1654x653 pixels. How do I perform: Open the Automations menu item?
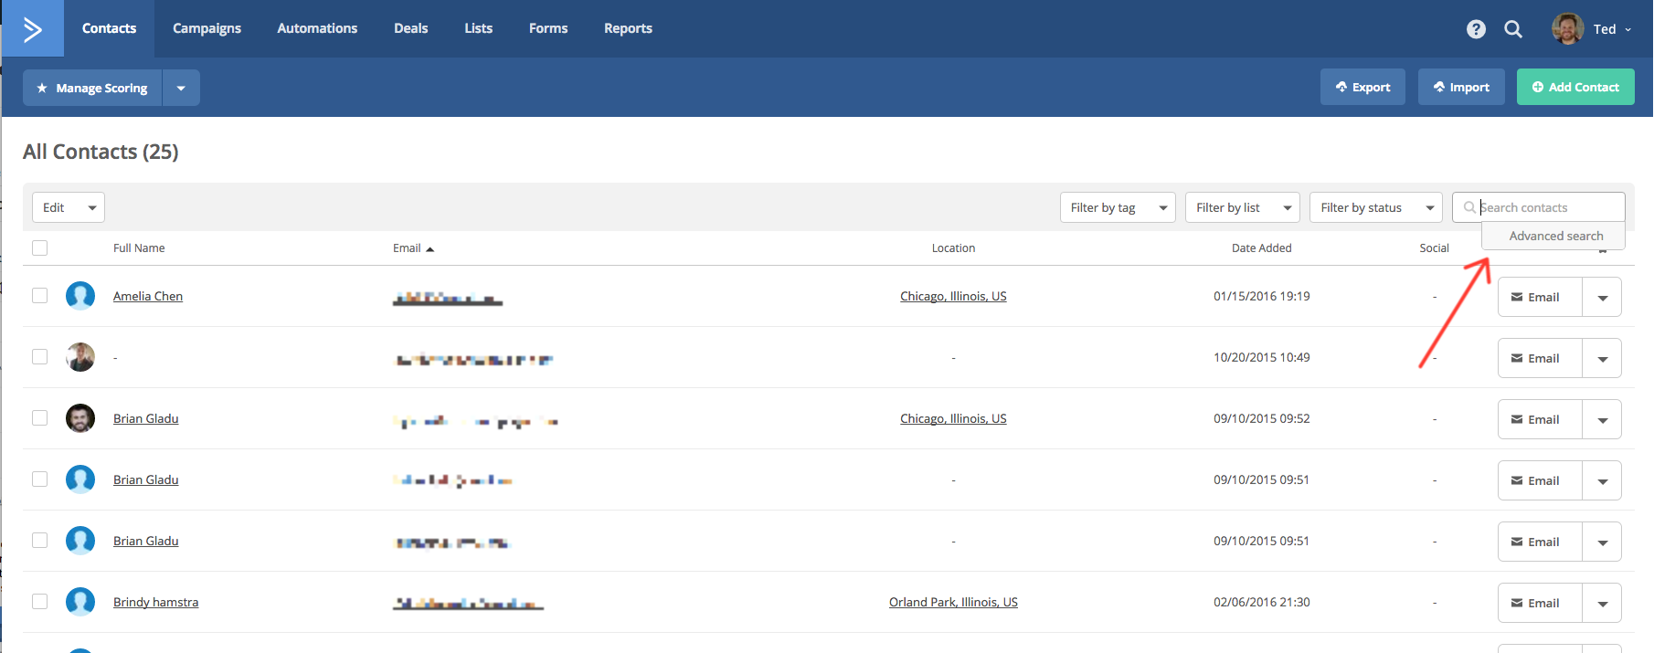pos(317,28)
